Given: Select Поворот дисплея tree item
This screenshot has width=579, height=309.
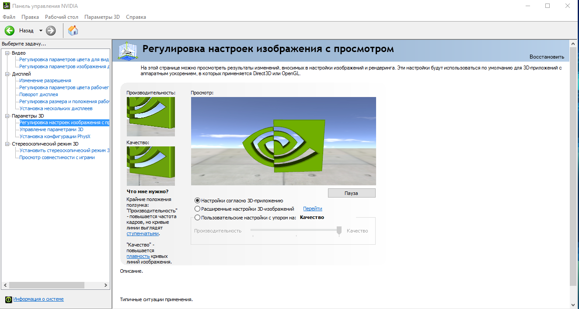Looking at the screenshot, I should [38, 94].
